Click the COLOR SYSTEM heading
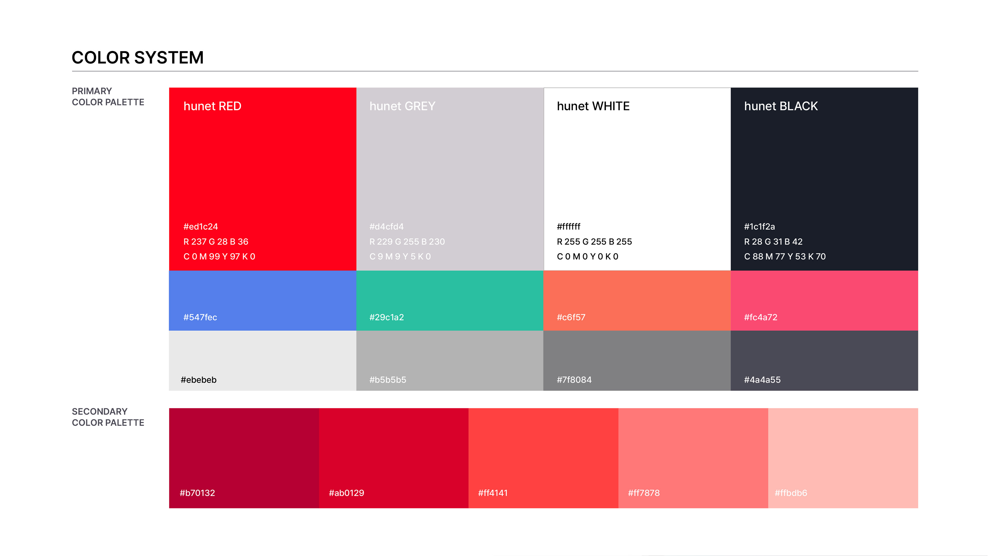988x556 pixels. pyautogui.click(x=138, y=58)
